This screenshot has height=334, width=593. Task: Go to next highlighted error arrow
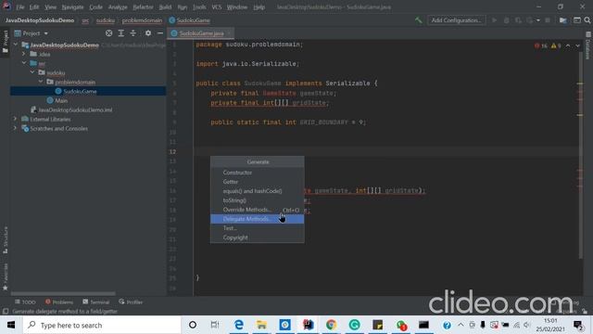tap(578, 45)
